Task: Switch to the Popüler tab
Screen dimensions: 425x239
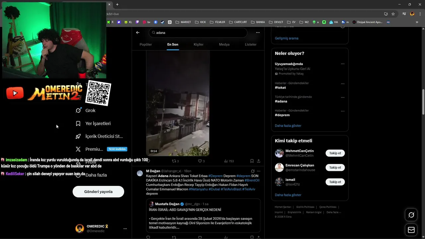Action: (145, 44)
